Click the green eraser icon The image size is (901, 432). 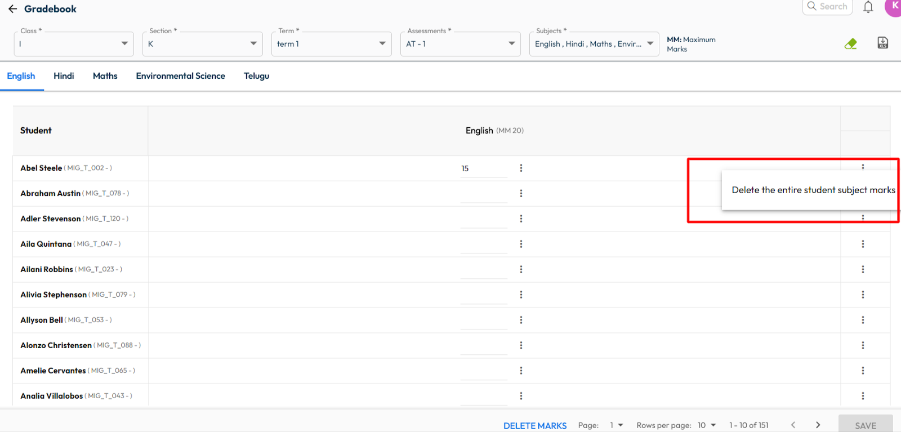click(x=850, y=43)
